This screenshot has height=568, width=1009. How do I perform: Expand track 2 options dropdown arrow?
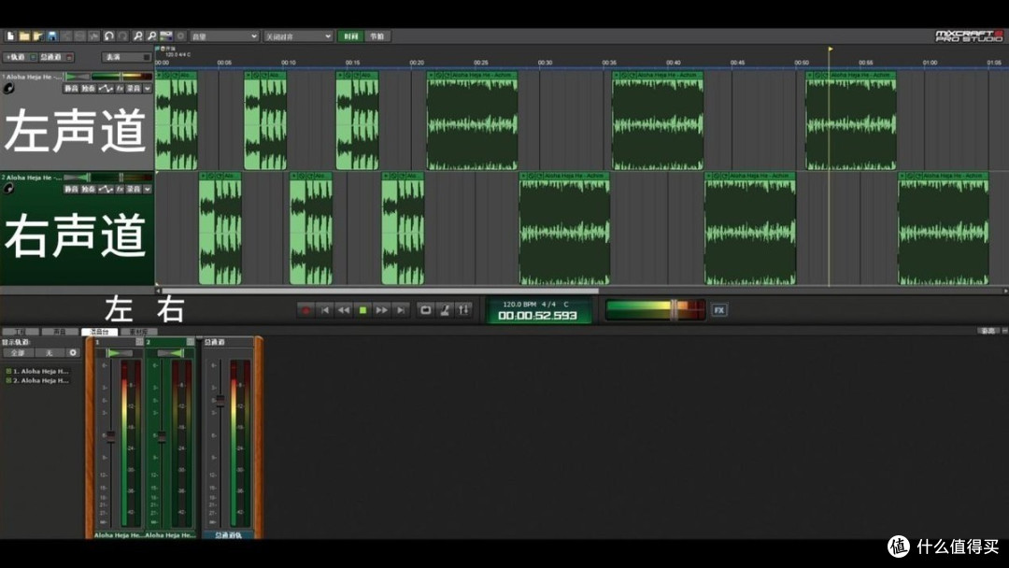[148, 189]
